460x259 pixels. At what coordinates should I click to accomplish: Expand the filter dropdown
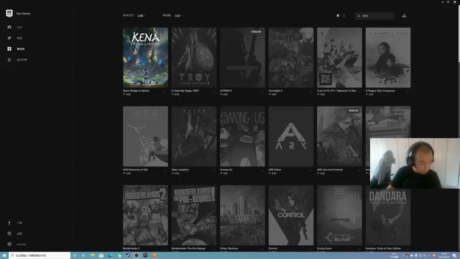[x=178, y=16]
